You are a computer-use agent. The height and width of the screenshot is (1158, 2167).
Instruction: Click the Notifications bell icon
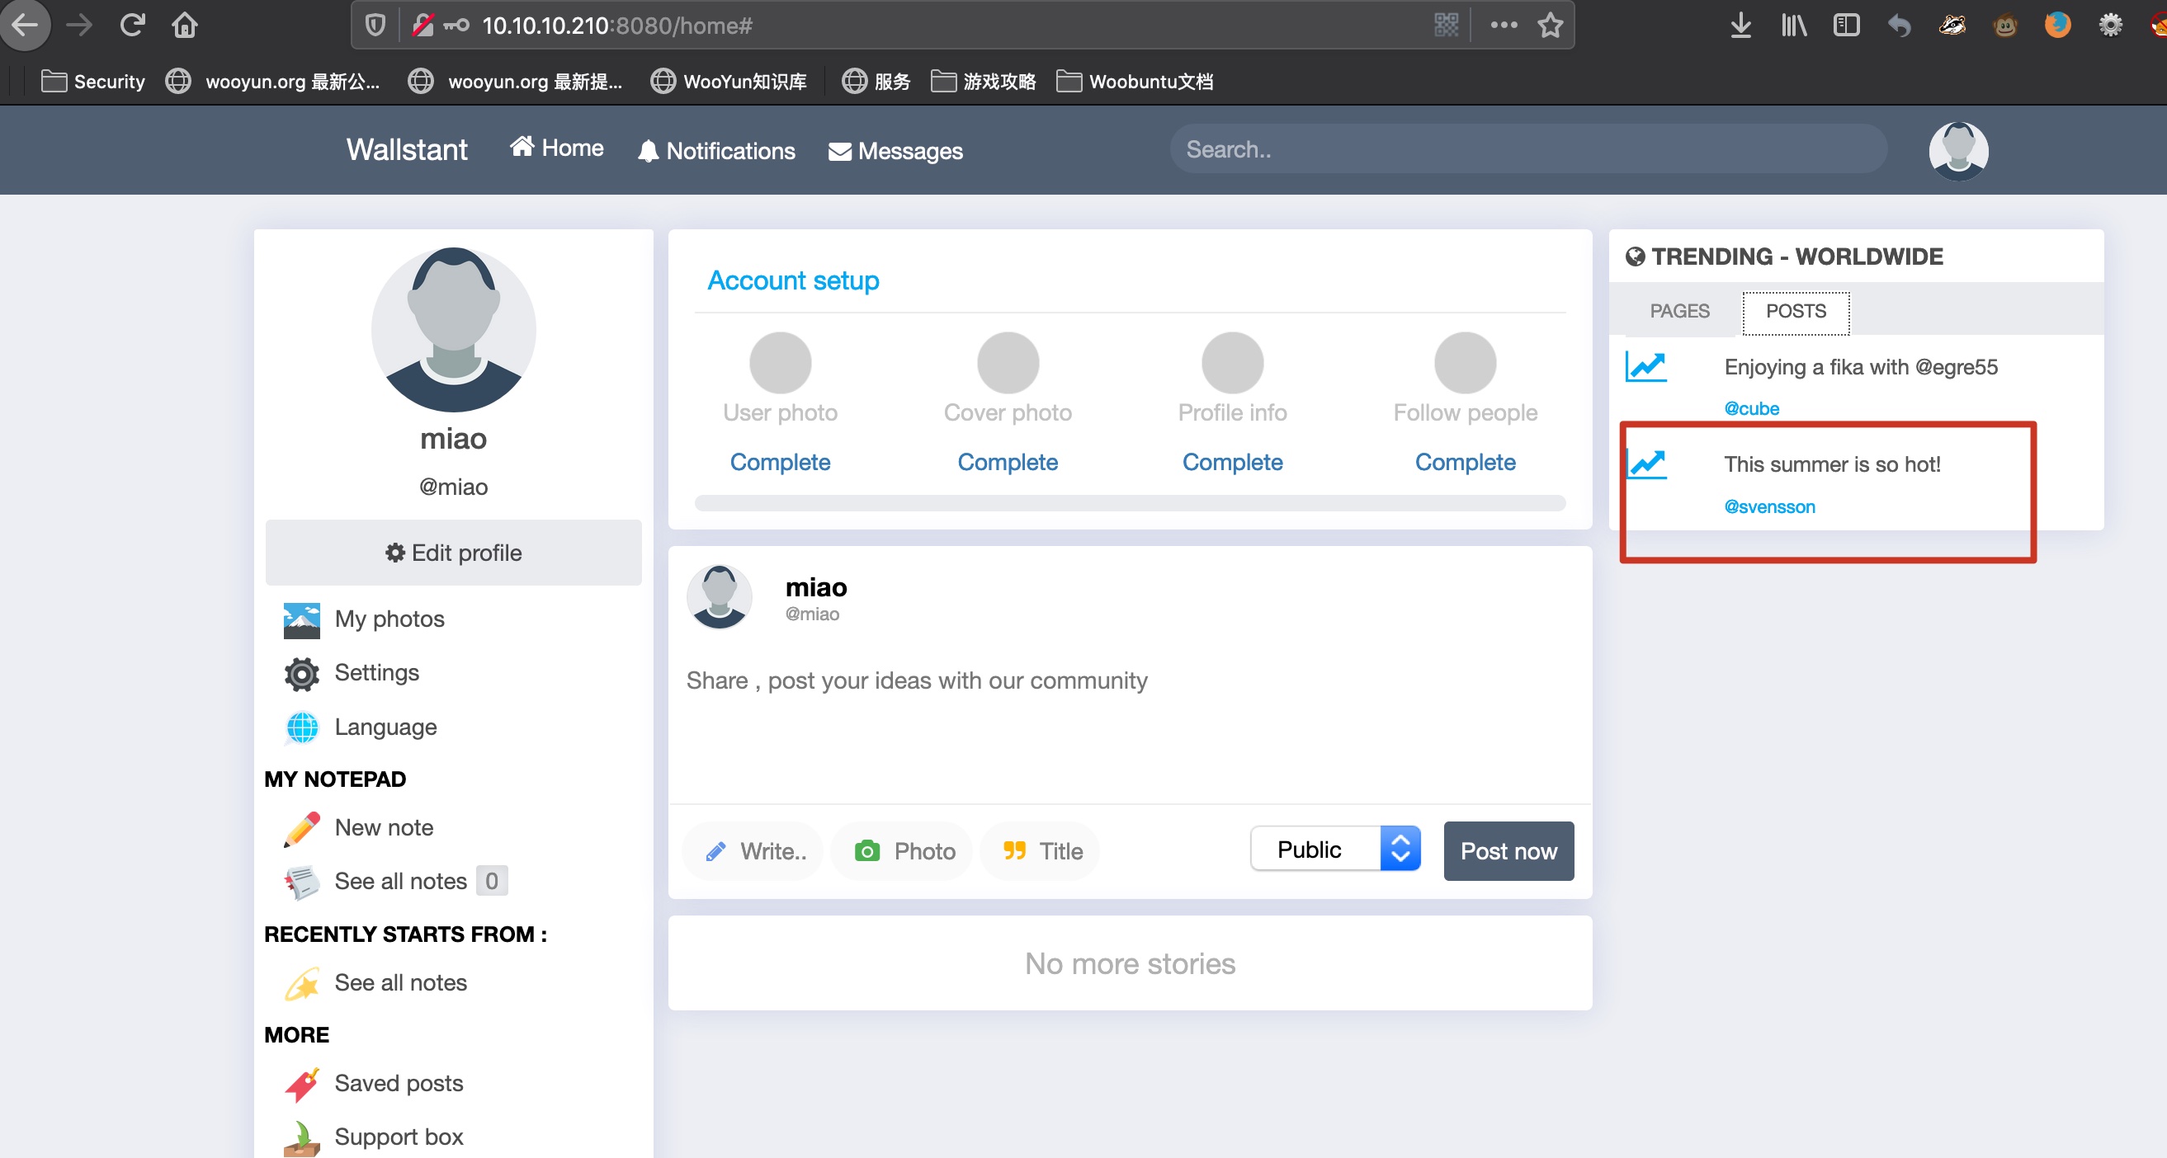(x=648, y=152)
